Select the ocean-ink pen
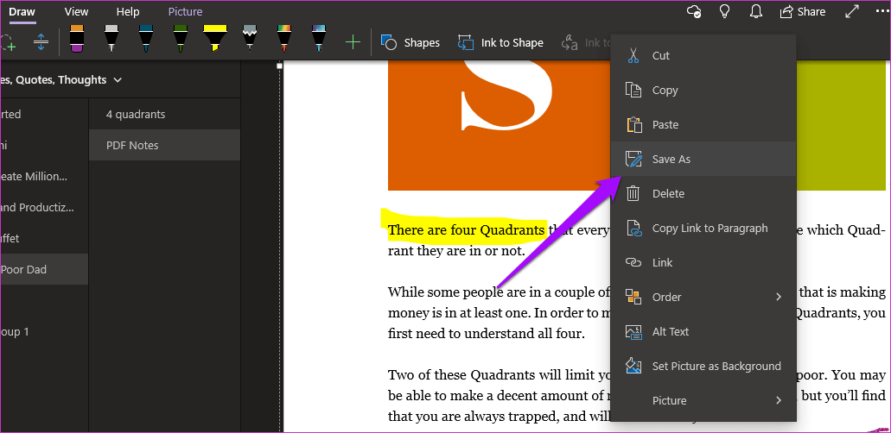 [x=319, y=39]
